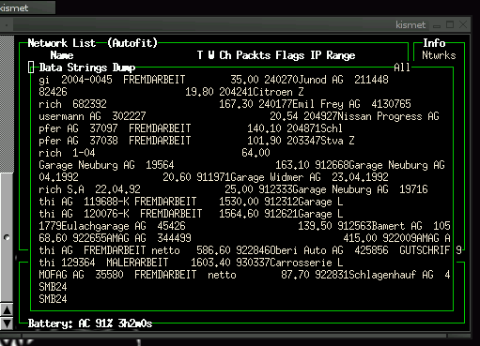Click the kismet window title bar text
The image size is (480, 346).
tap(410, 24)
